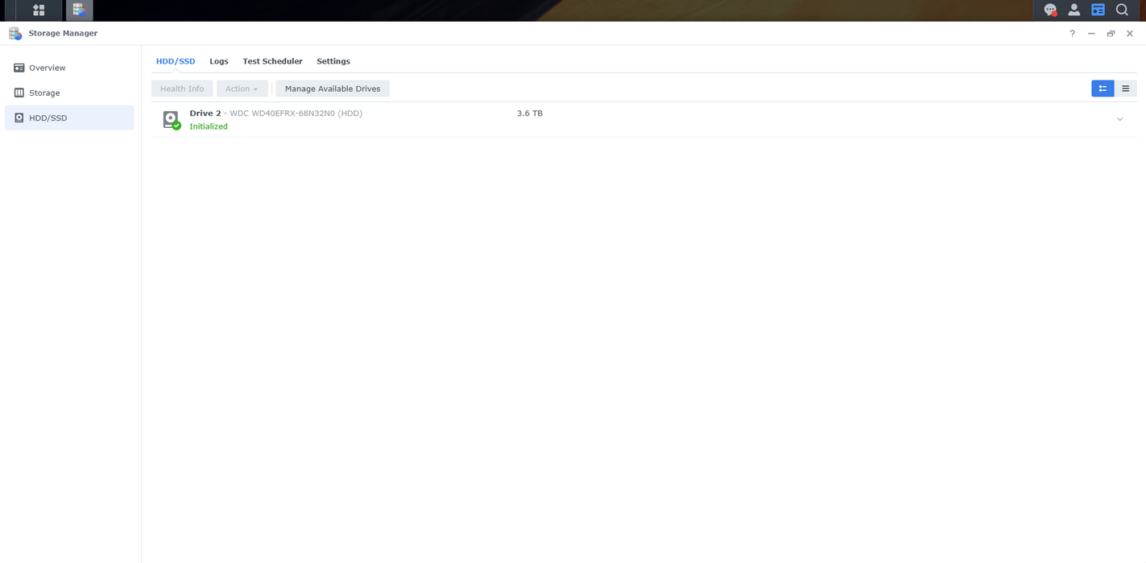This screenshot has height=563, width=1146.
Task: Open the widgets panel icon
Action: pos(1098,10)
